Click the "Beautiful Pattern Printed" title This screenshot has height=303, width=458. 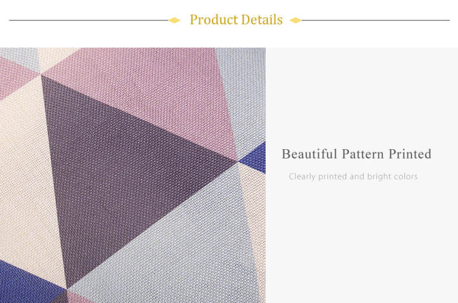(x=357, y=154)
